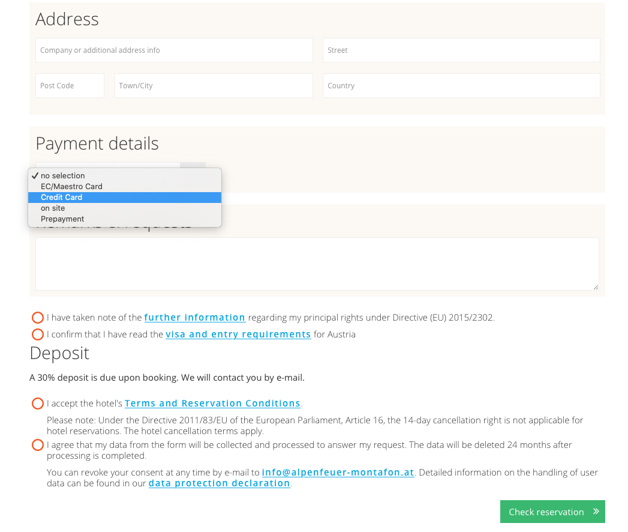Choose Credit Card from payment dropdown

pos(62,198)
